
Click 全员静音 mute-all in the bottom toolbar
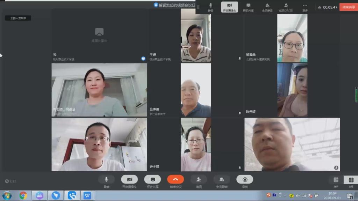[222, 179]
